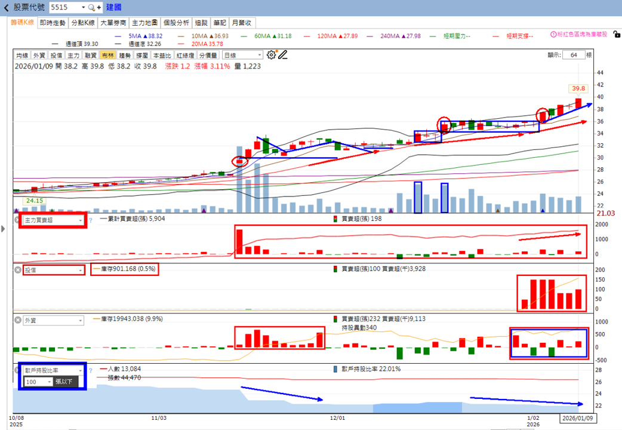
Task: Toggle 主力 overlay button
Action: (x=73, y=55)
